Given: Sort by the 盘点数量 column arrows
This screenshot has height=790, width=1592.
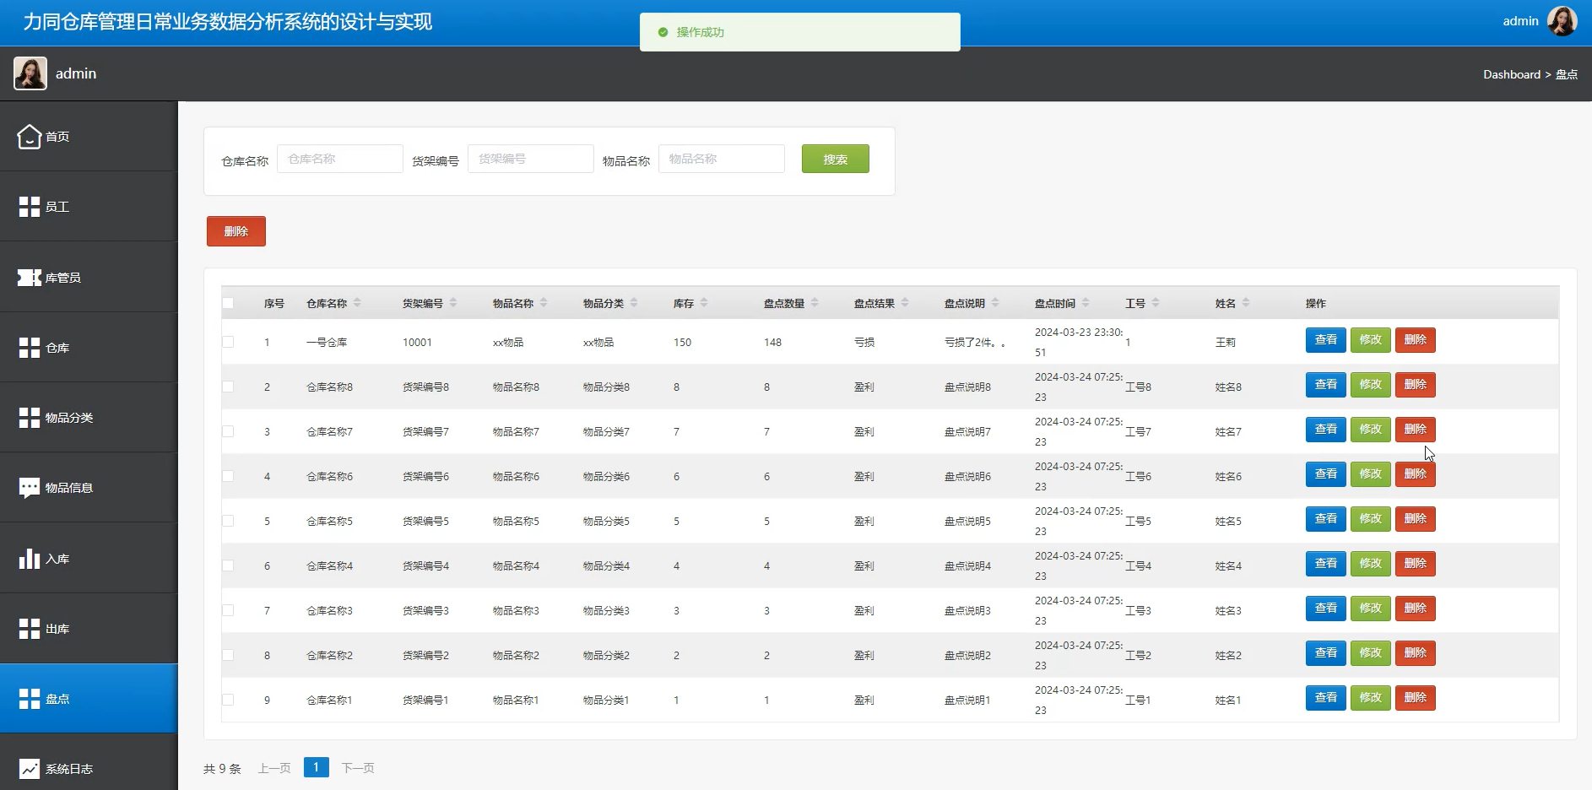Looking at the screenshot, I should click(x=815, y=302).
